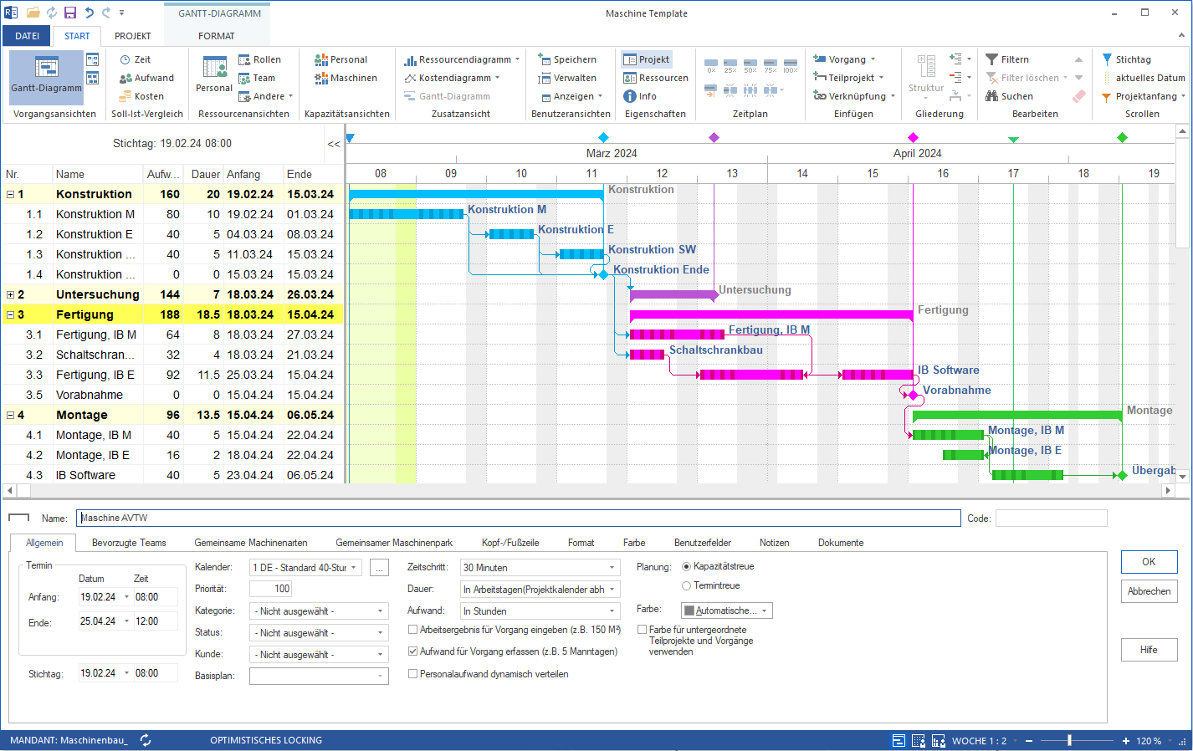Open the Rollen resource view

tap(259, 59)
